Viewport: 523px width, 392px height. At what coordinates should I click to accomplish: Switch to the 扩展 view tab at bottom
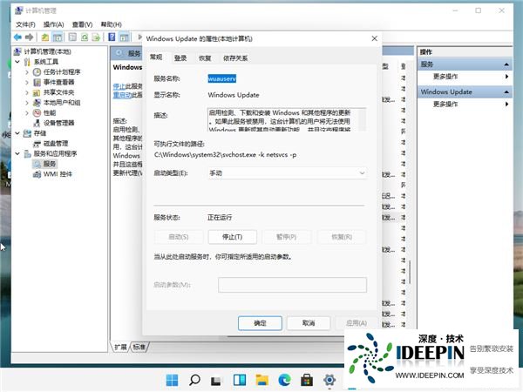tap(120, 347)
